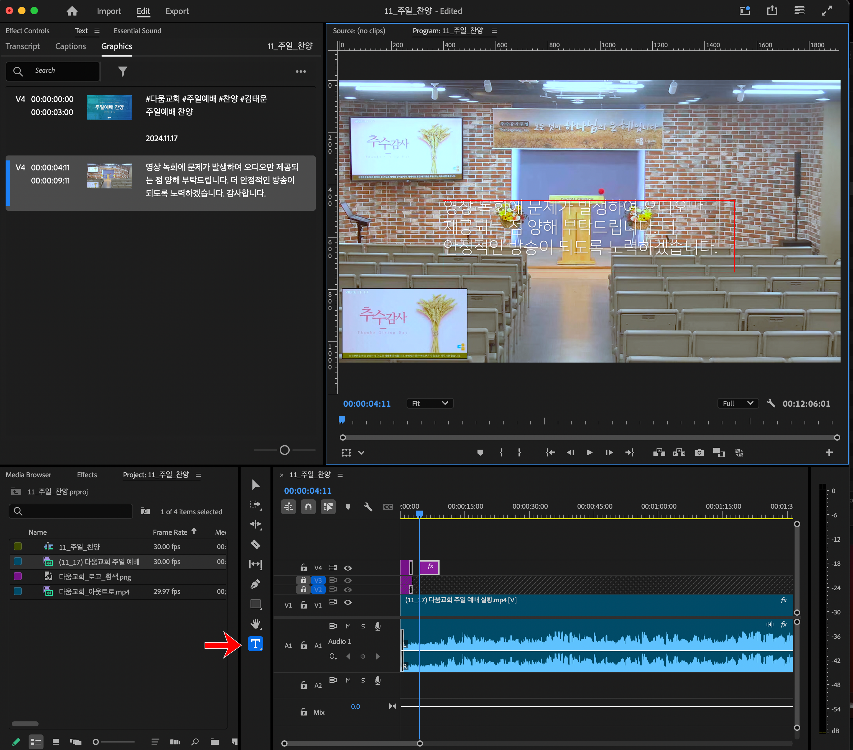
Task: Click Export in the top header
Action: coord(177,11)
